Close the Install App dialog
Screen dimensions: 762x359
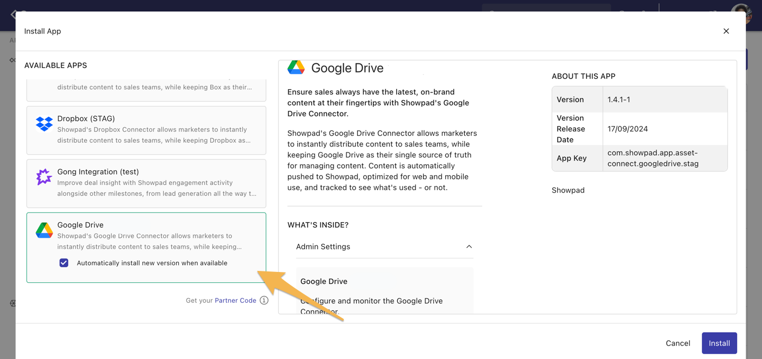pyautogui.click(x=726, y=31)
